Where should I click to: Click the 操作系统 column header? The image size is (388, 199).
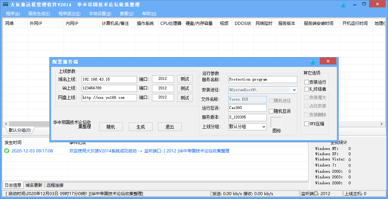147,23
